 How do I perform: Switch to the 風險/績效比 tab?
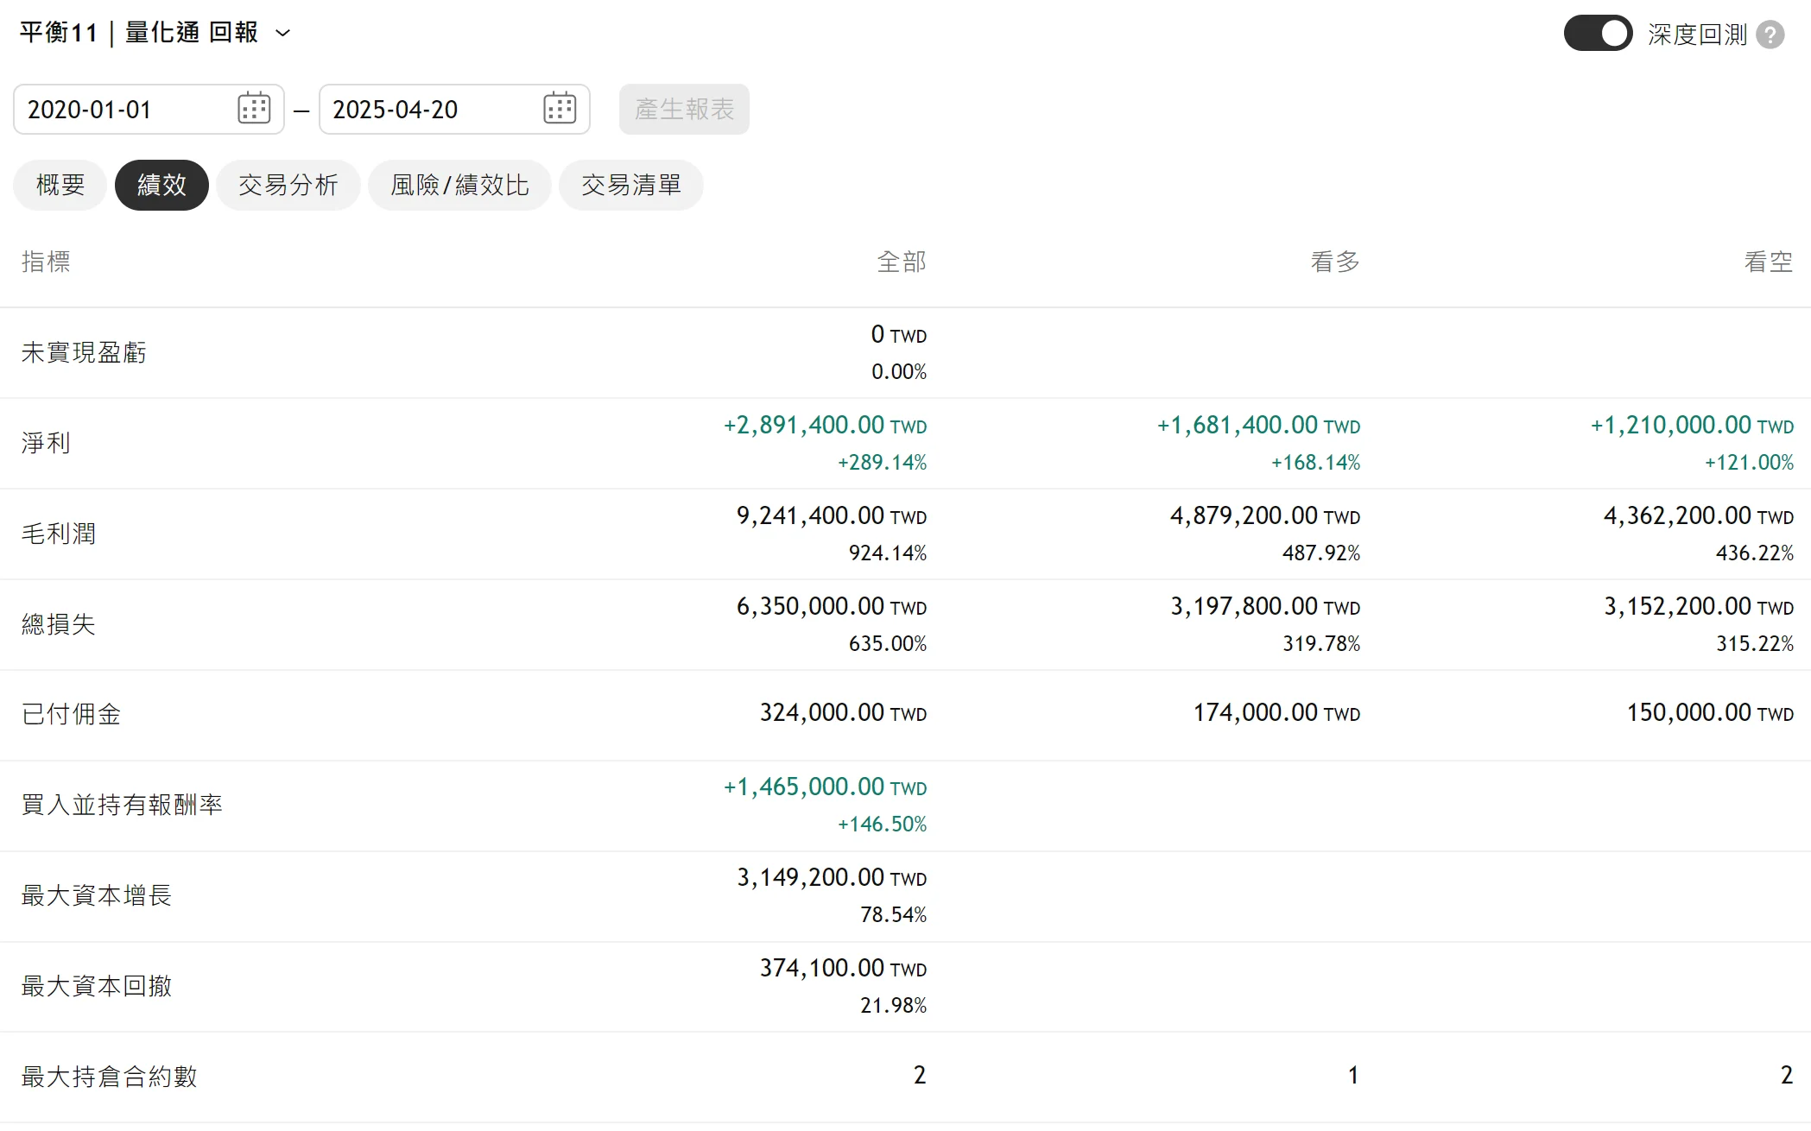click(459, 185)
